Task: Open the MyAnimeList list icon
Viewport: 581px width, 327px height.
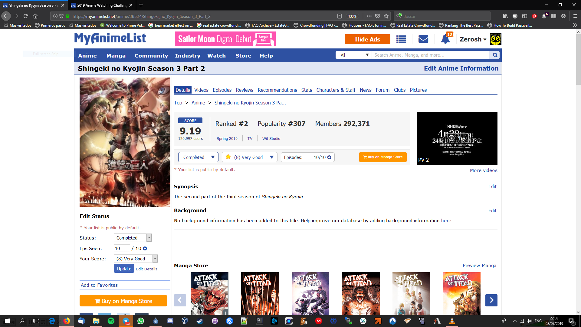Action: (401, 39)
